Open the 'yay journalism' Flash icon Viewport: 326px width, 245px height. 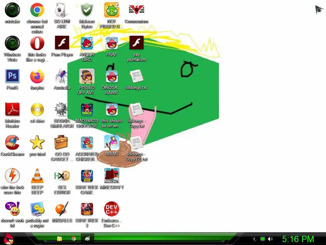[x=136, y=43]
